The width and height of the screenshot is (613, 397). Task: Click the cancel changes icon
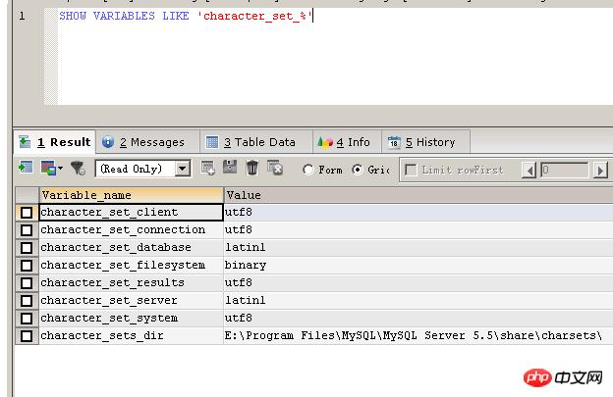coord(275,168)
